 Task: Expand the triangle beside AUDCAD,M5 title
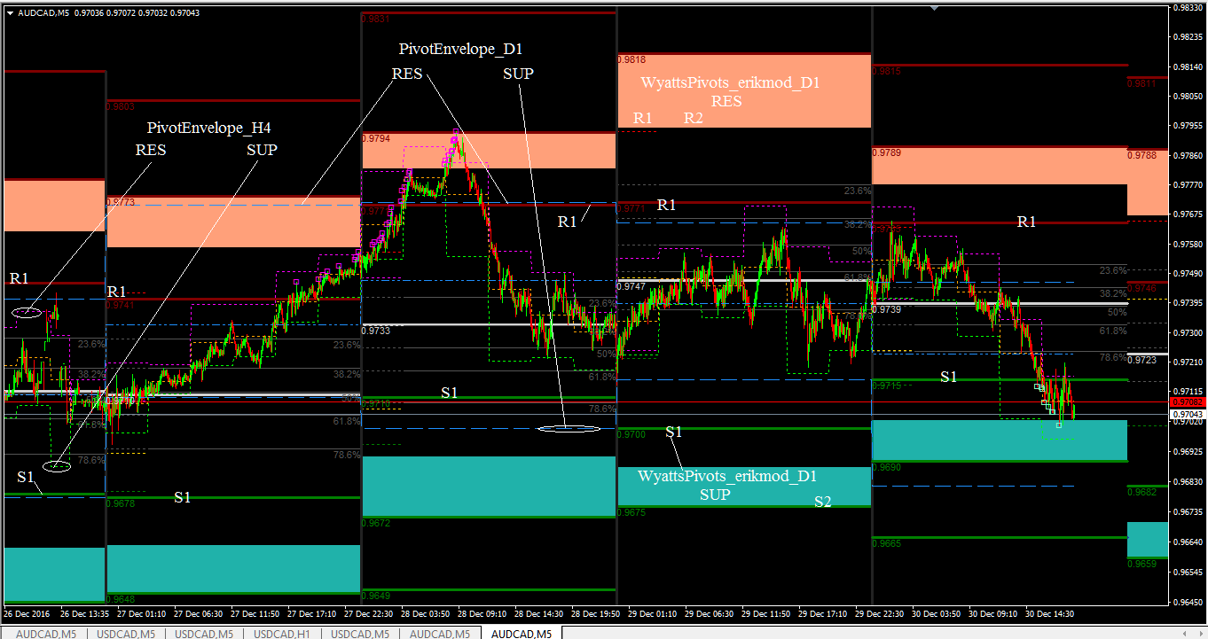10,13
